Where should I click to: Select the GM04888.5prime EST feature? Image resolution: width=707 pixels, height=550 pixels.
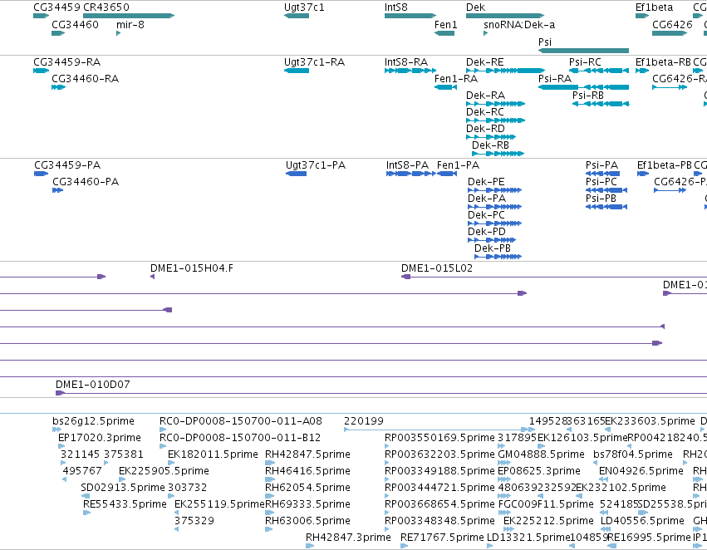(504, 463)
